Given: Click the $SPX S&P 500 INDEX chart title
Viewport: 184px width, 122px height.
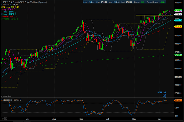Looking at the screenshot, I should tap(24, 2).
